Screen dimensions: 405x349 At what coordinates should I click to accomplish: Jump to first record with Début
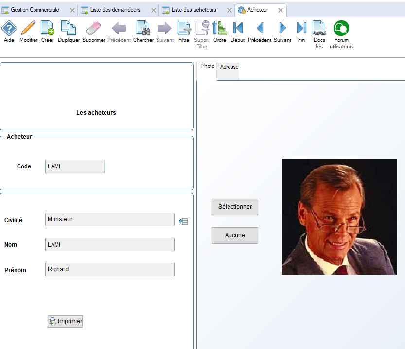tap(238, 28)
